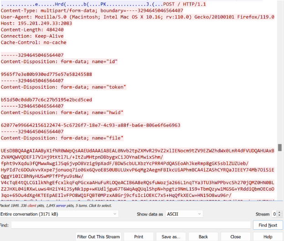Click the 'Connection: Keep-Alive' line
Viewport: 284px width, 241px height.
click(32, 36)
